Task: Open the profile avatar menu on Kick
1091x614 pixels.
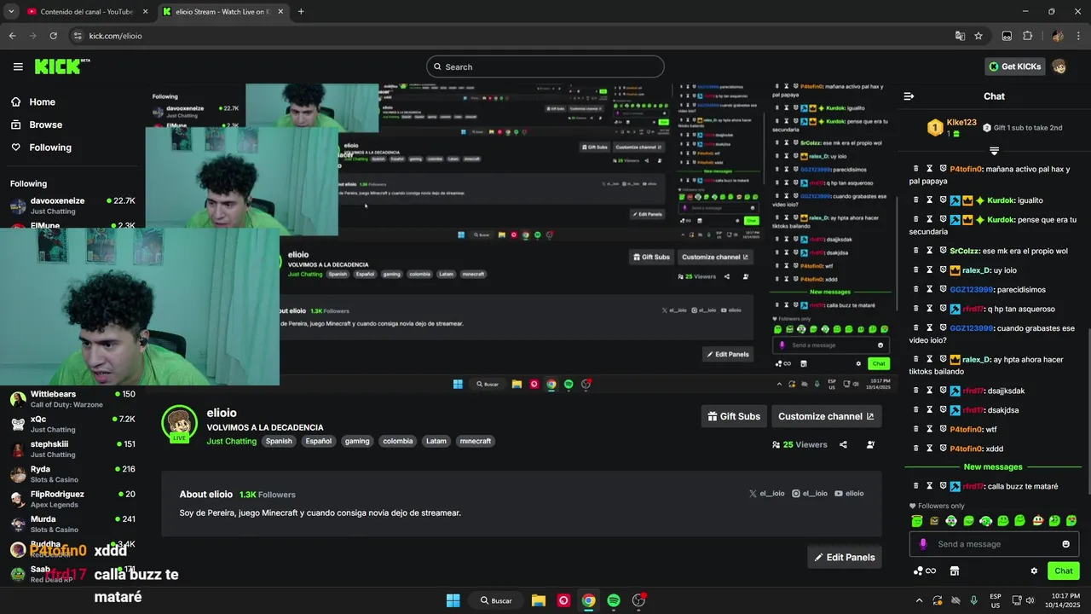Action: coord(1059,67)
